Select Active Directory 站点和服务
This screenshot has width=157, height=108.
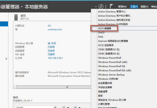[113, 24]
